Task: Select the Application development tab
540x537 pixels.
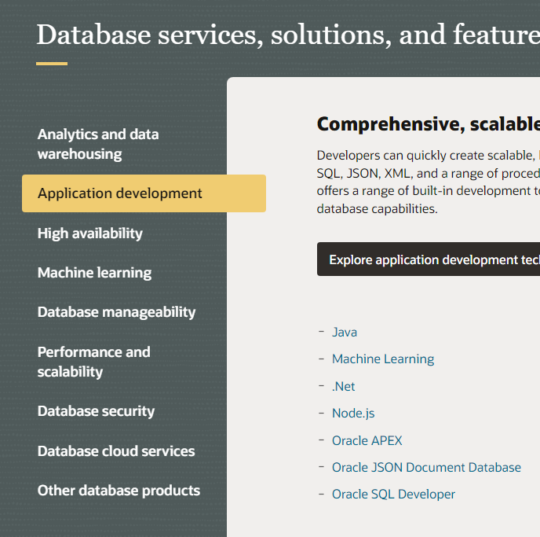Action: pyautogui.click(x=144, y=193)
